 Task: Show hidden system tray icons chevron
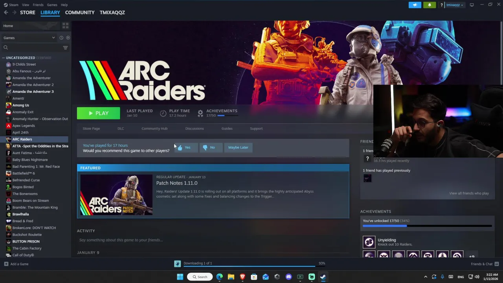point(426,277)
